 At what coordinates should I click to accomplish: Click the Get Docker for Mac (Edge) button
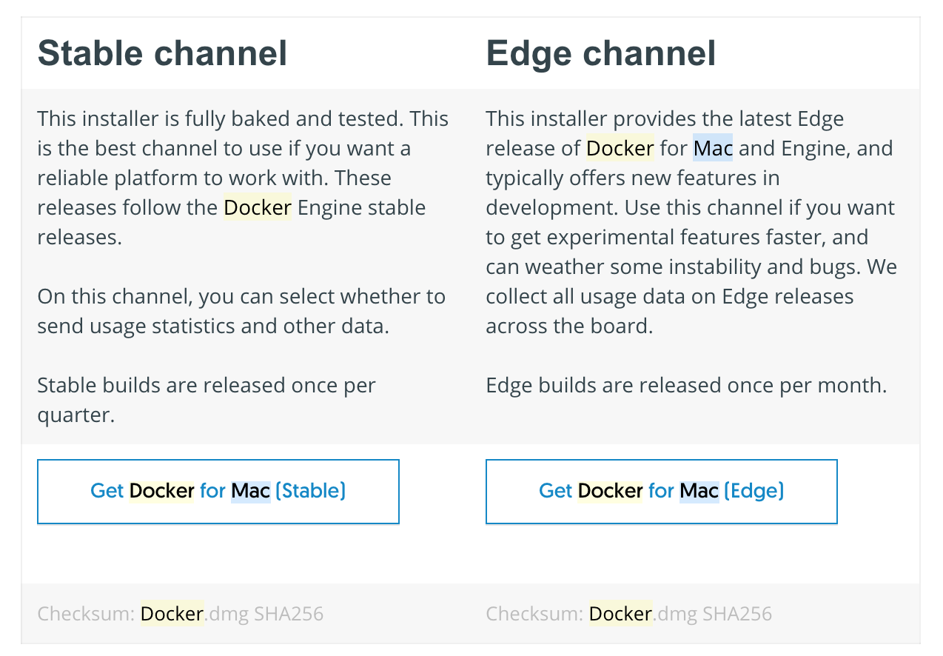661,491
